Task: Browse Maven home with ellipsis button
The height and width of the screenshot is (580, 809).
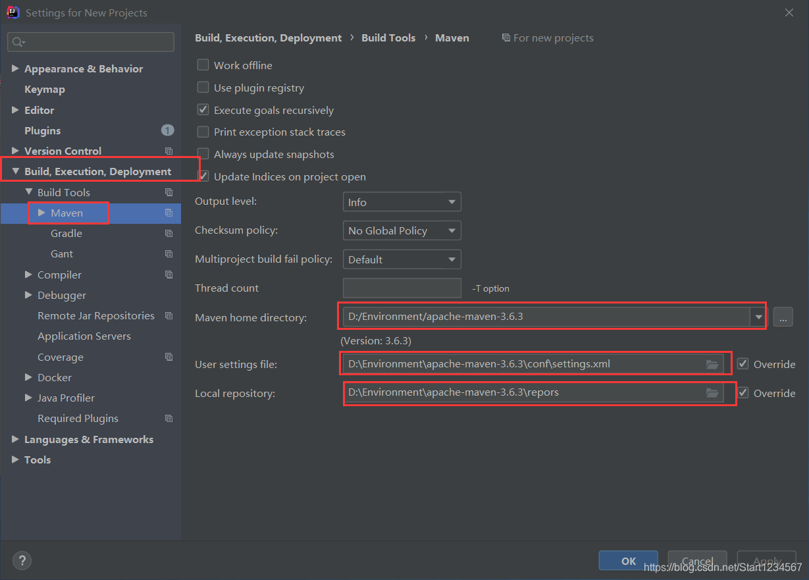Action: pos(783,317)
